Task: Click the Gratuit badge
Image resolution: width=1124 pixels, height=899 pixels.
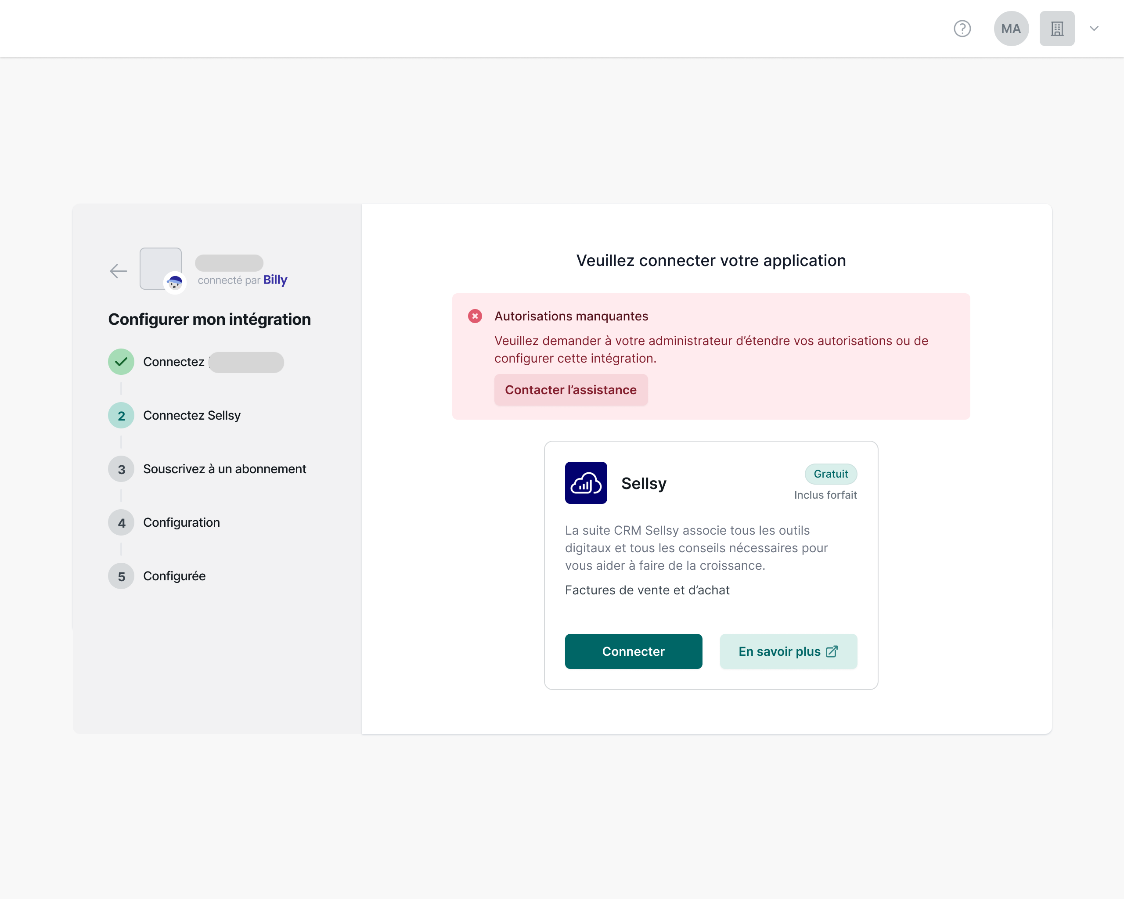Action: [x=830, y=474]
